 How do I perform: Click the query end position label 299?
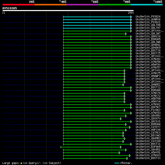[130, 13]
